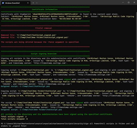Click 'Original script' New folder TestScript.ps1 line

click(x=32, y=110)
